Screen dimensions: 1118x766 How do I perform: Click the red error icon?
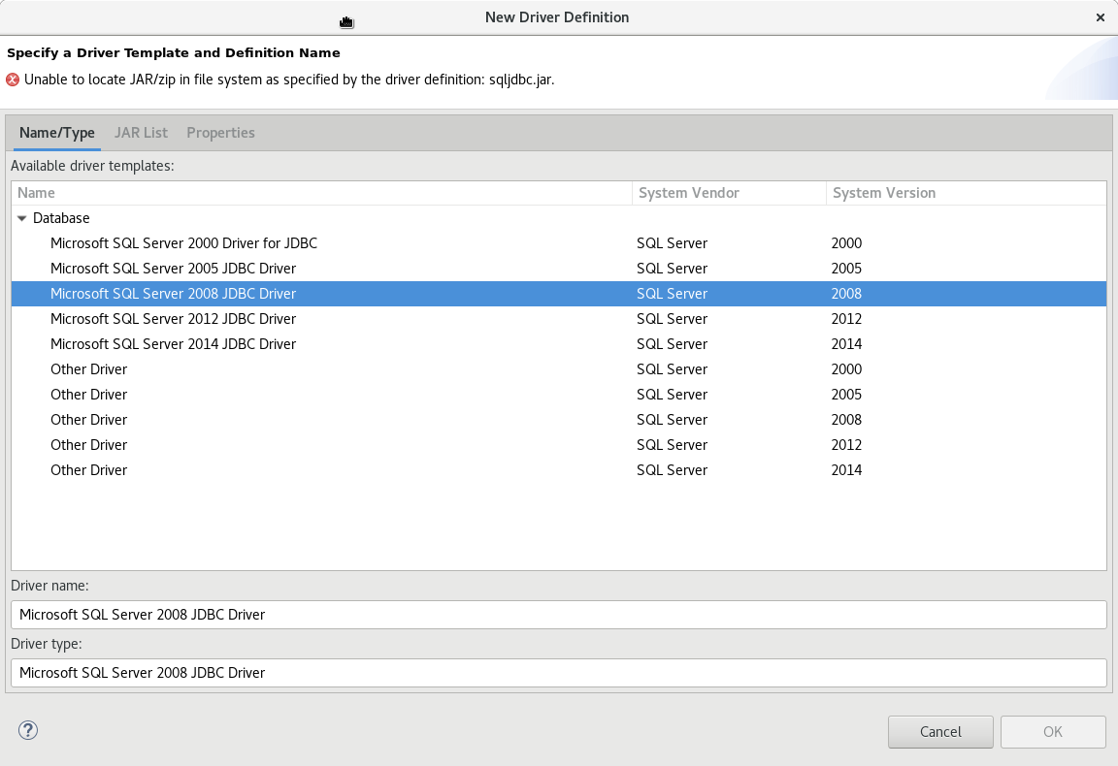[x=13, y=80]
